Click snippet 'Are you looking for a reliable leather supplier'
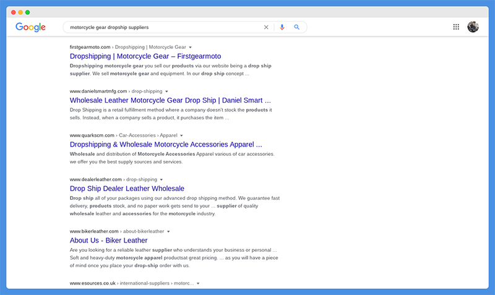Viewport: 495px width, 295px height. click(121, 250)
